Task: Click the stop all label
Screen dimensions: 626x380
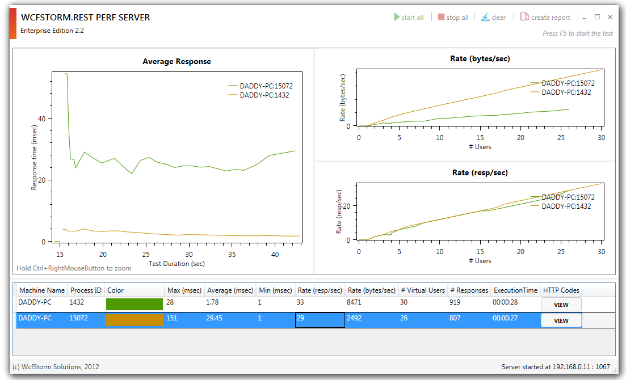Action: tap(457, 18)
